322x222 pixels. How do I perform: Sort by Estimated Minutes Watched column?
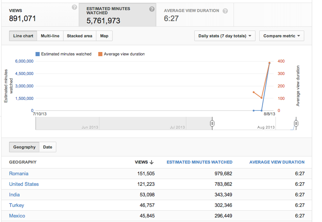[200, 162]
